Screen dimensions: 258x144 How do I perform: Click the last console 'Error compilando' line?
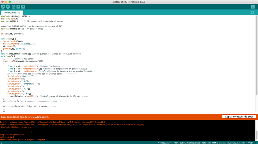(23, 140)
